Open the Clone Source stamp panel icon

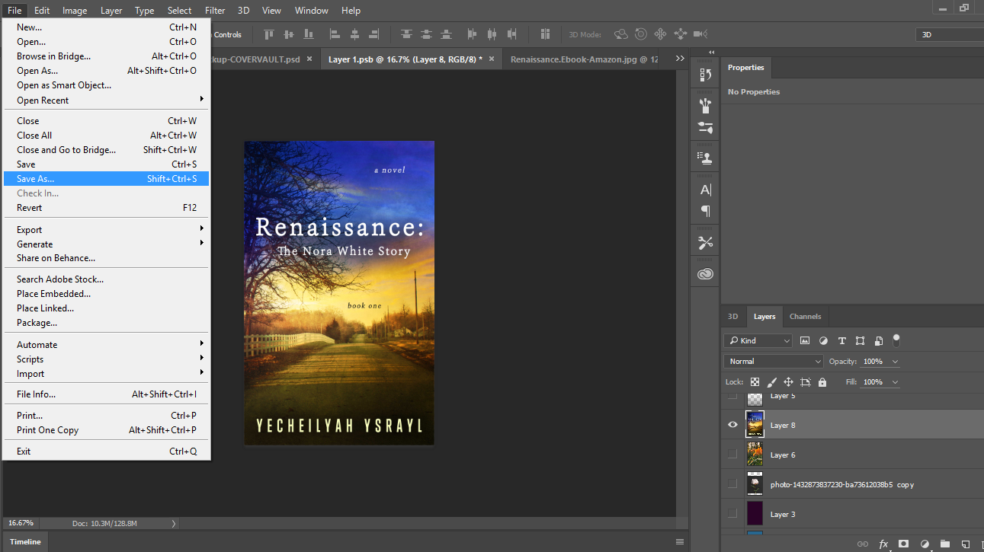click(705, 158)
